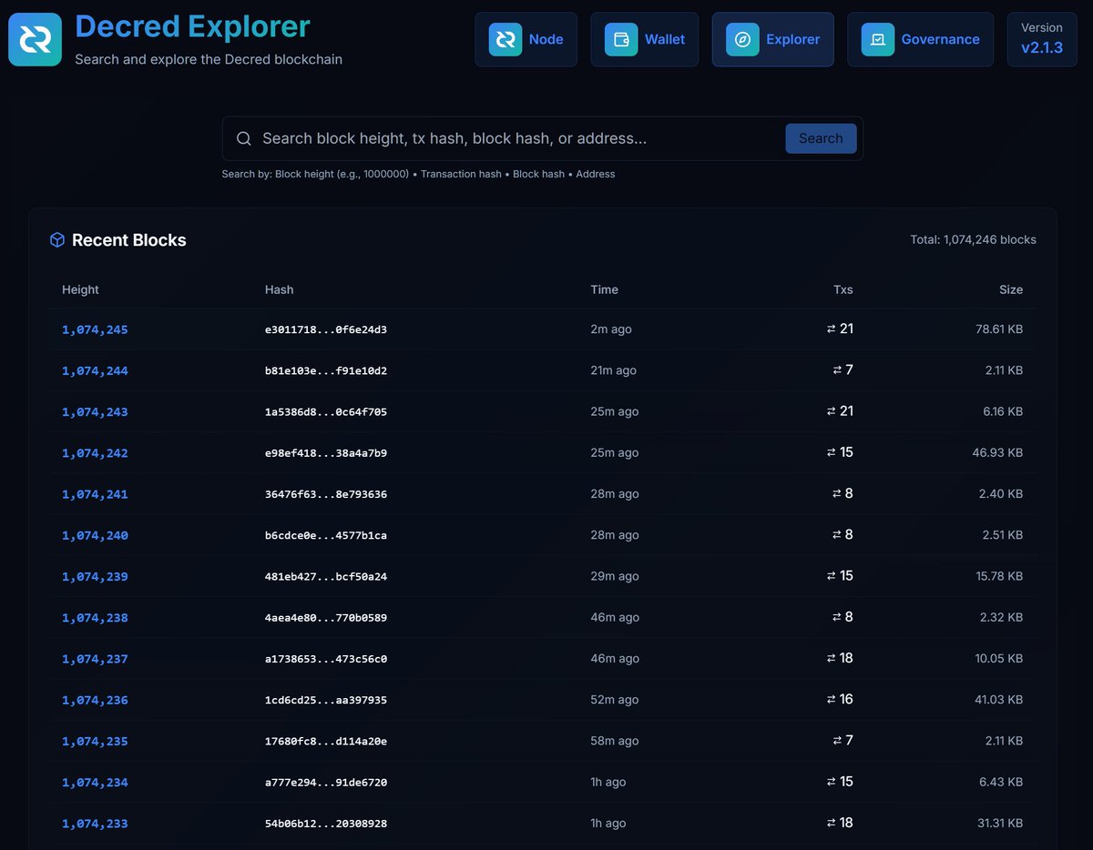The height and width of the screenshot is (850, 1093).
Task: Open block 1,074,234
Action: coord(95,783)
